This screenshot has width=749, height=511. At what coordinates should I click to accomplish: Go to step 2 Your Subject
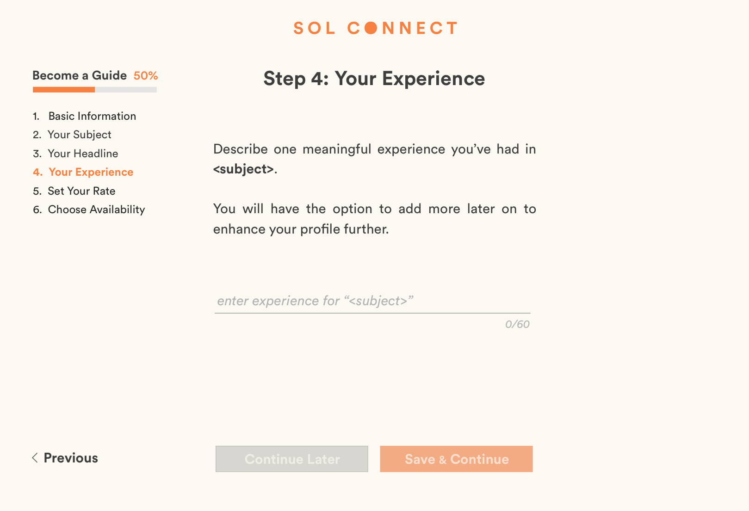click(79, 135)
